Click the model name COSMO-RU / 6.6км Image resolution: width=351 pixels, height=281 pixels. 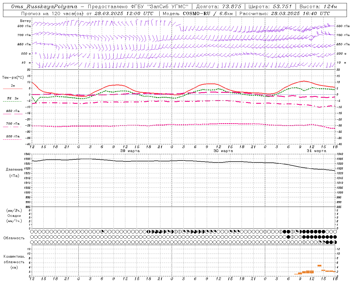[208, 13]
